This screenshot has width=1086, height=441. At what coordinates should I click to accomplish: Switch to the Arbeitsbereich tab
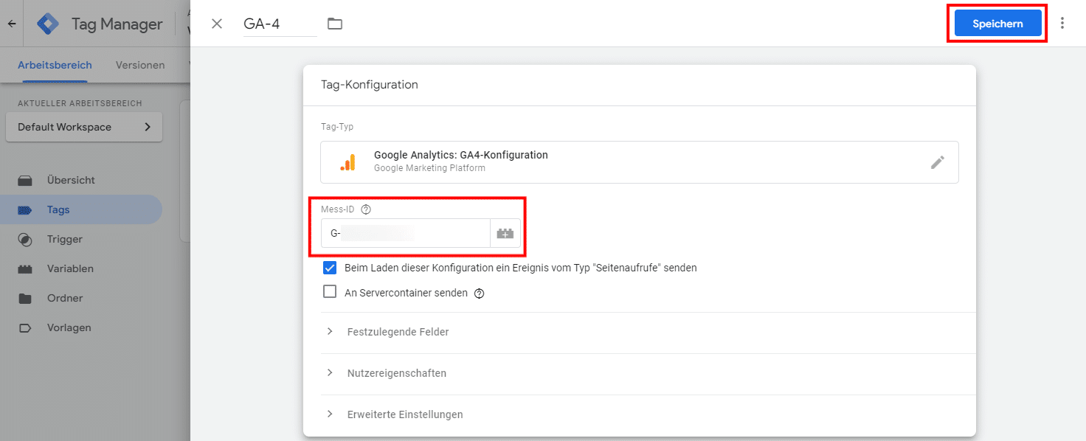point(55,65)
